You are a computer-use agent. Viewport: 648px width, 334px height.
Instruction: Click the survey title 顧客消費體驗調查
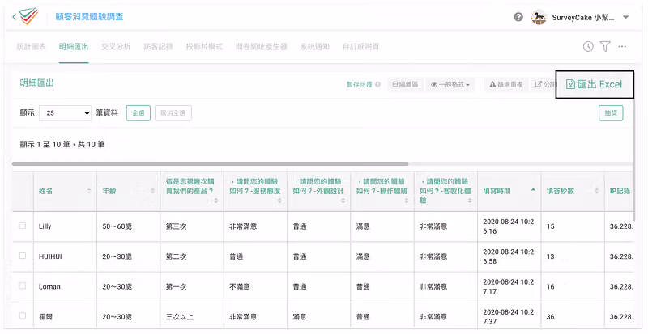89,17
